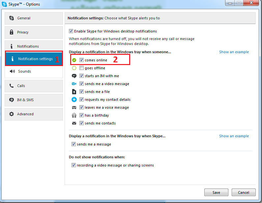Click the green comes online status icon
The image size is (262, 203).
(74, 60)
